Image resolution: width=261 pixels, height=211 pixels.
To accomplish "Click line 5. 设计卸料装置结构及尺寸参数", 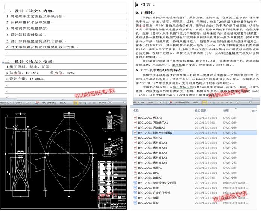I will [x=35, y=41].
